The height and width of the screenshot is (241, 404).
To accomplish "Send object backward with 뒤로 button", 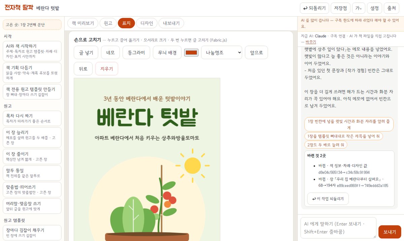I will [x=83, y=69].
